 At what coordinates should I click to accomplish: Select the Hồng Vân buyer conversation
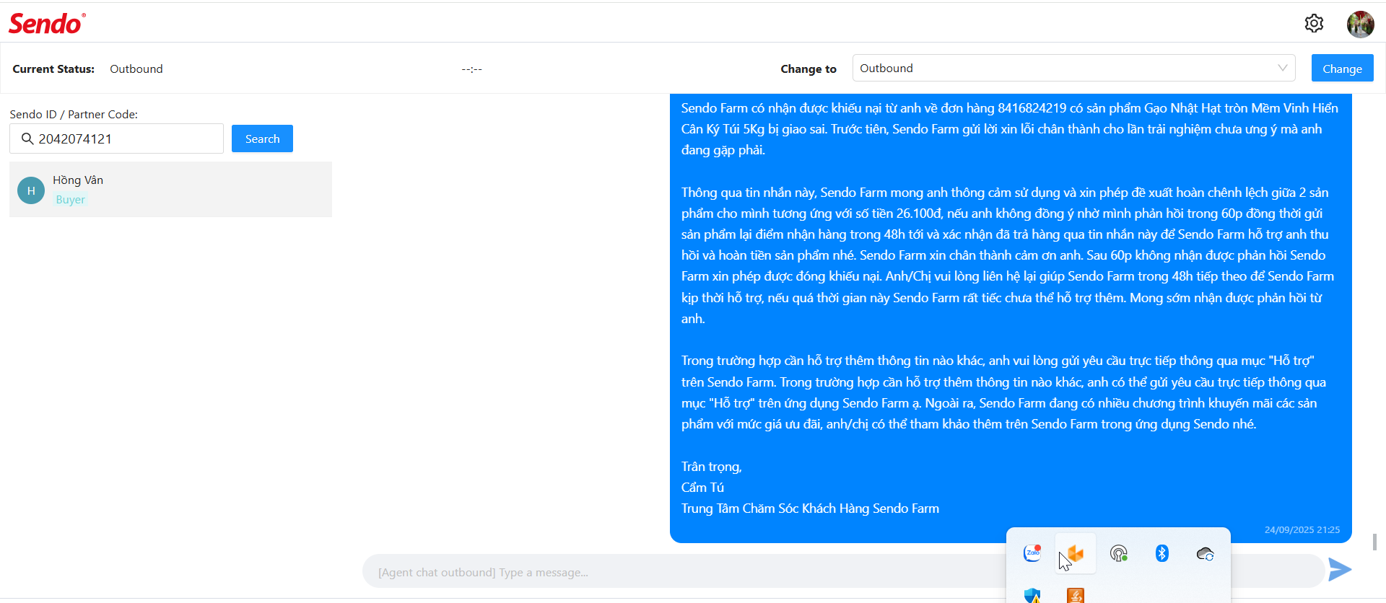pyautogui.click(x=170, y=190)
